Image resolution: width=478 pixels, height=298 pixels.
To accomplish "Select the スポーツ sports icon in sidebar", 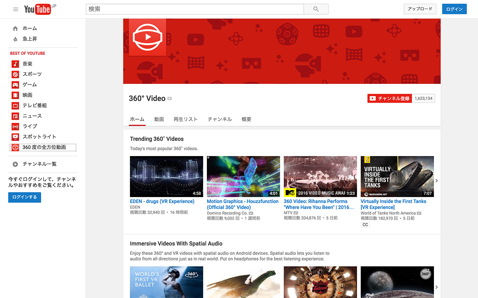I will click(15, 74).
